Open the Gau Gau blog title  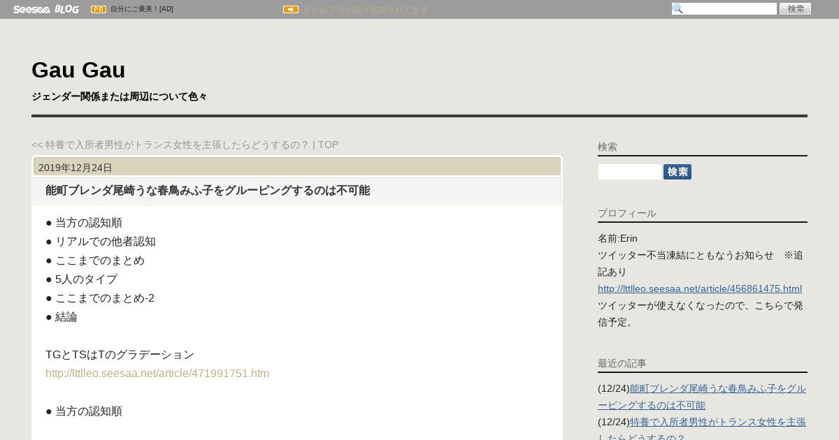click(78, 70)
